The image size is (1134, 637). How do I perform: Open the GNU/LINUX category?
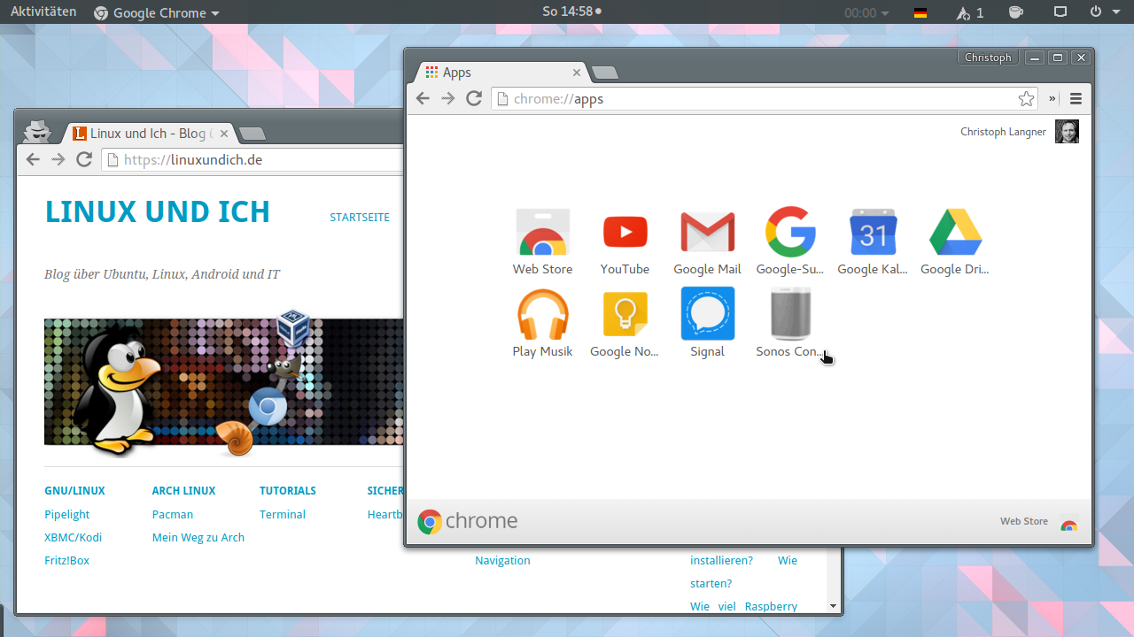pyautogui.click(x=74, y=490)
